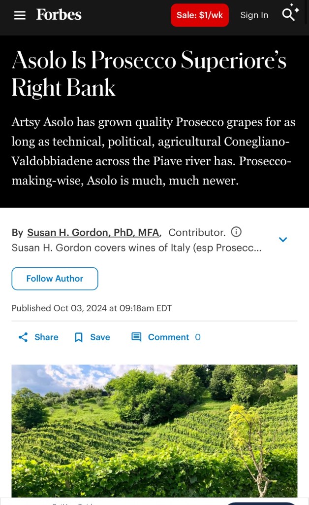Click the article headline about Asolo
The height and width of the screenshot is (505, 309).
pyautogui.click(x=149, y=74)
